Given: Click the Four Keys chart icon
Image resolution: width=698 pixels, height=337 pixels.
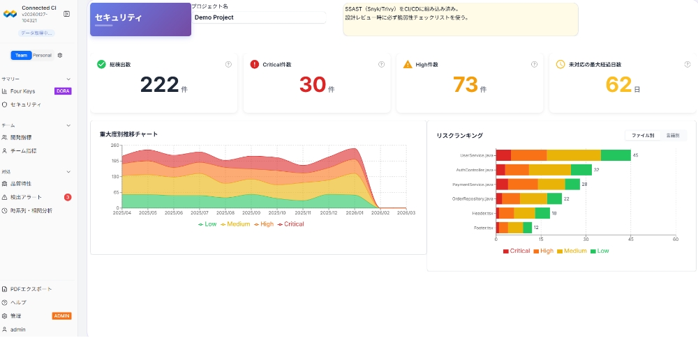Looking at the screenshot, I should pyautogui.click(x=4, y=91).
